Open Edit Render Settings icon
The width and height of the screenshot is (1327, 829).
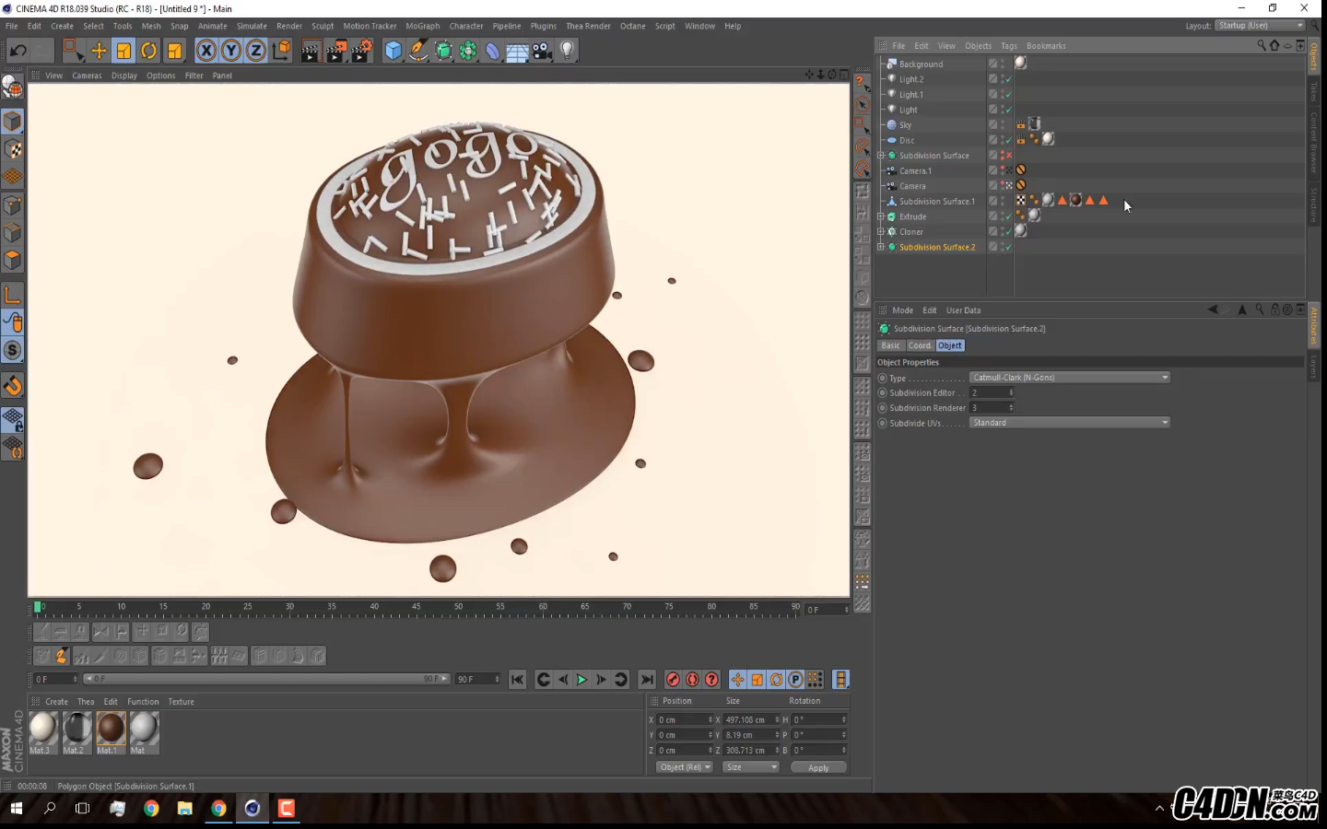click(361, 51)
